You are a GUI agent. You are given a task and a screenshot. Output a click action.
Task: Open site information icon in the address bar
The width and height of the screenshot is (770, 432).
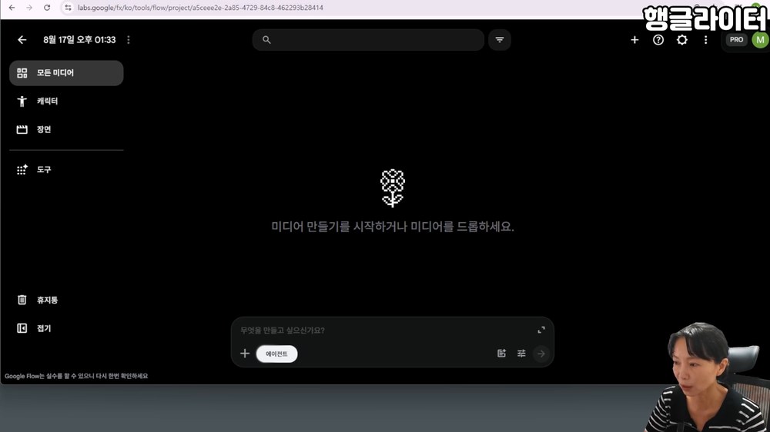click(x=68, y=8)
